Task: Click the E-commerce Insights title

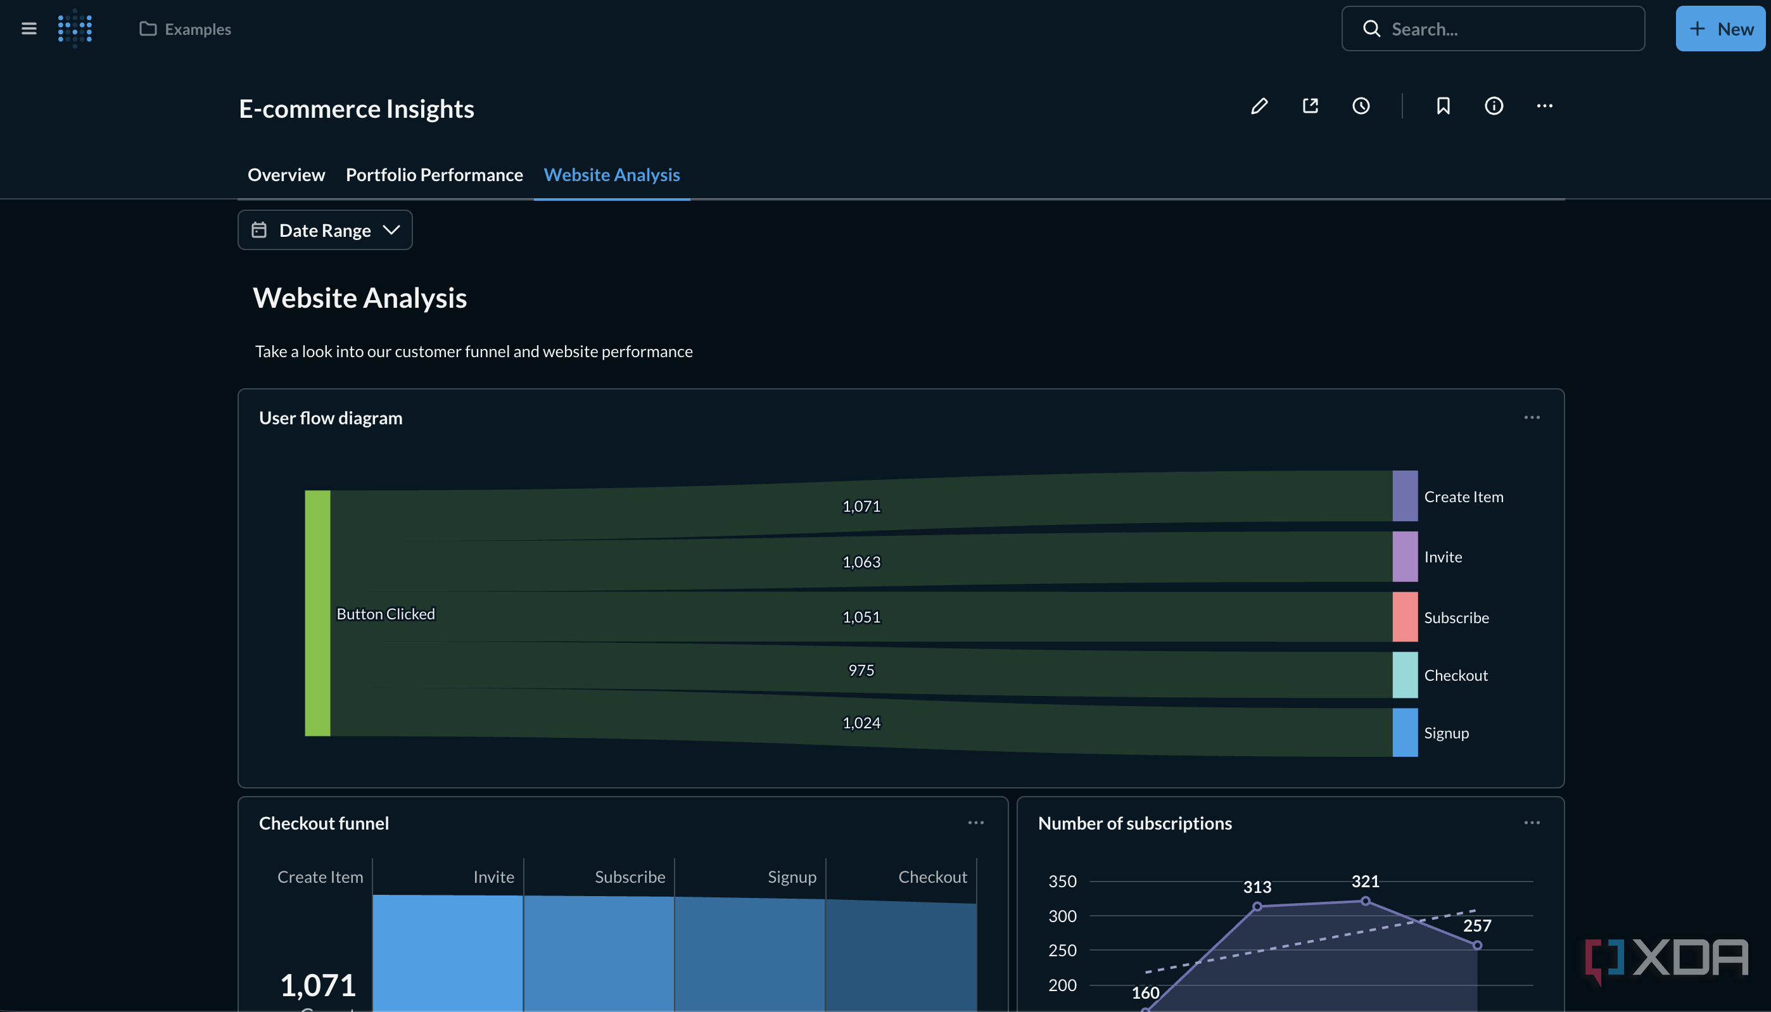Action: coord(357,109)
